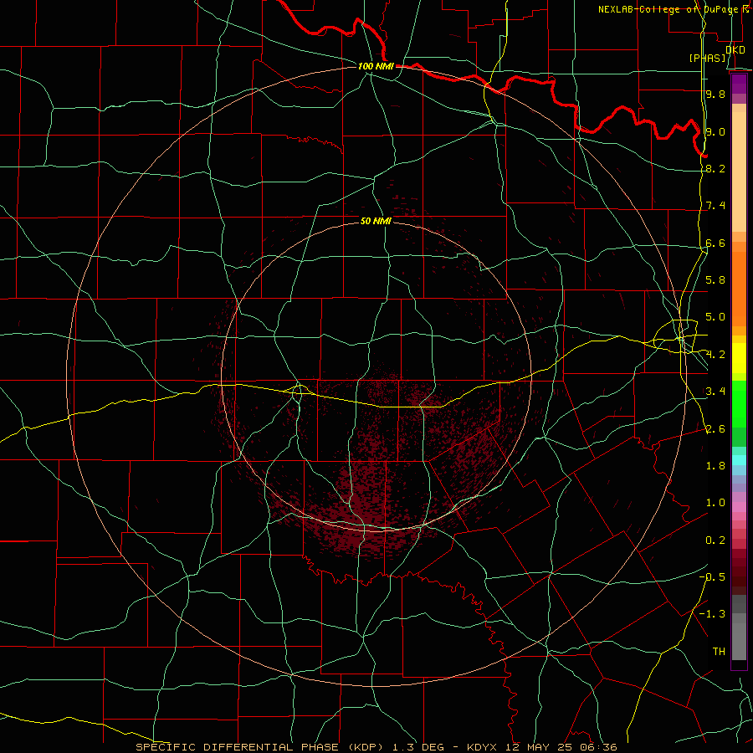Image resolution: width=753 pixels, height=753 pixels.
Task: Click the SPECIFIC DIFFERENTIAL PHASE (KDP) caption
Action: pyautogui.click(x=259, y=747)
